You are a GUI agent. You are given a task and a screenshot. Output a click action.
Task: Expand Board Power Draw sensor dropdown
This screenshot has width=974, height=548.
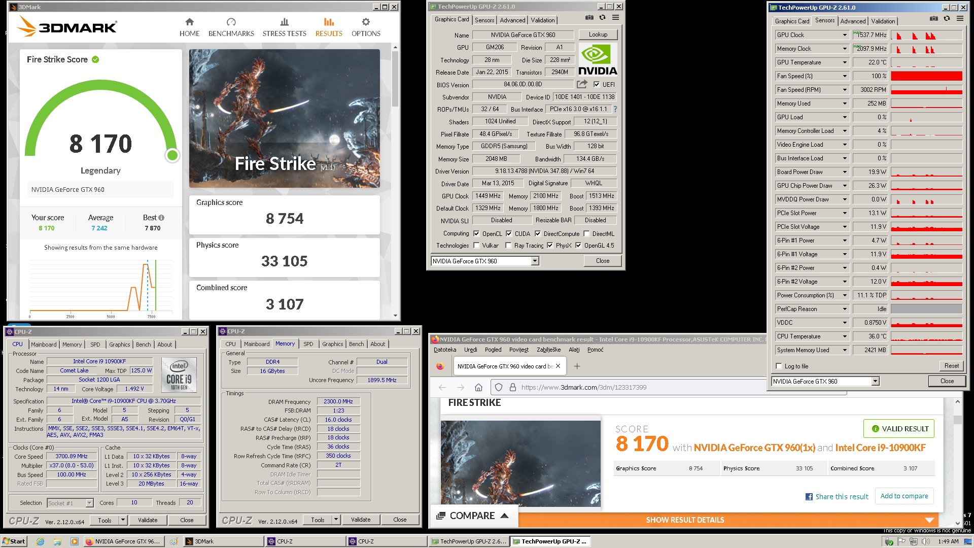click(845, 172)
